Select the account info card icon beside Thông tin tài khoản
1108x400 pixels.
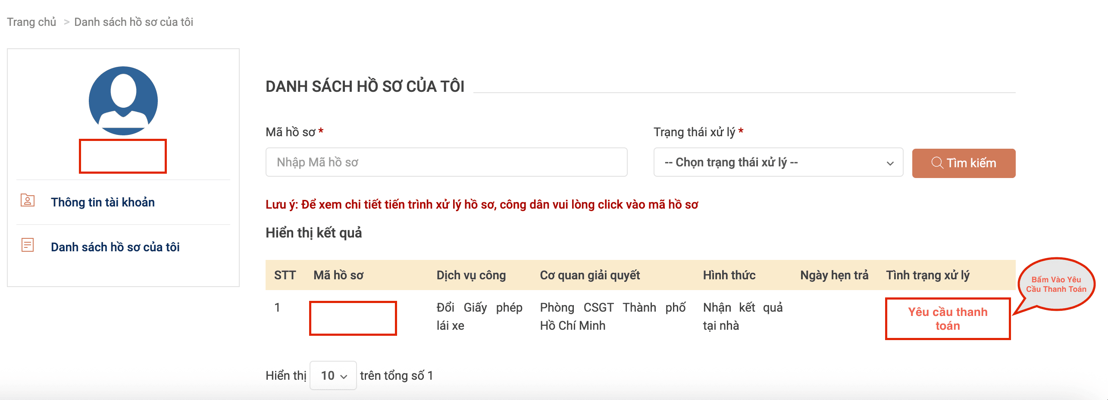pyautogui.click(x=27, y=200)
